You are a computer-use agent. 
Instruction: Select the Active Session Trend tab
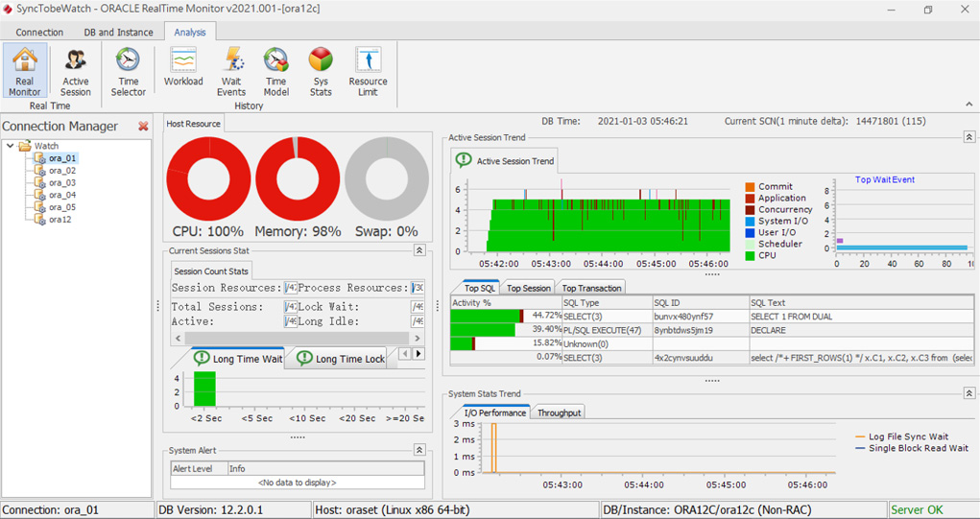[506, 160]
